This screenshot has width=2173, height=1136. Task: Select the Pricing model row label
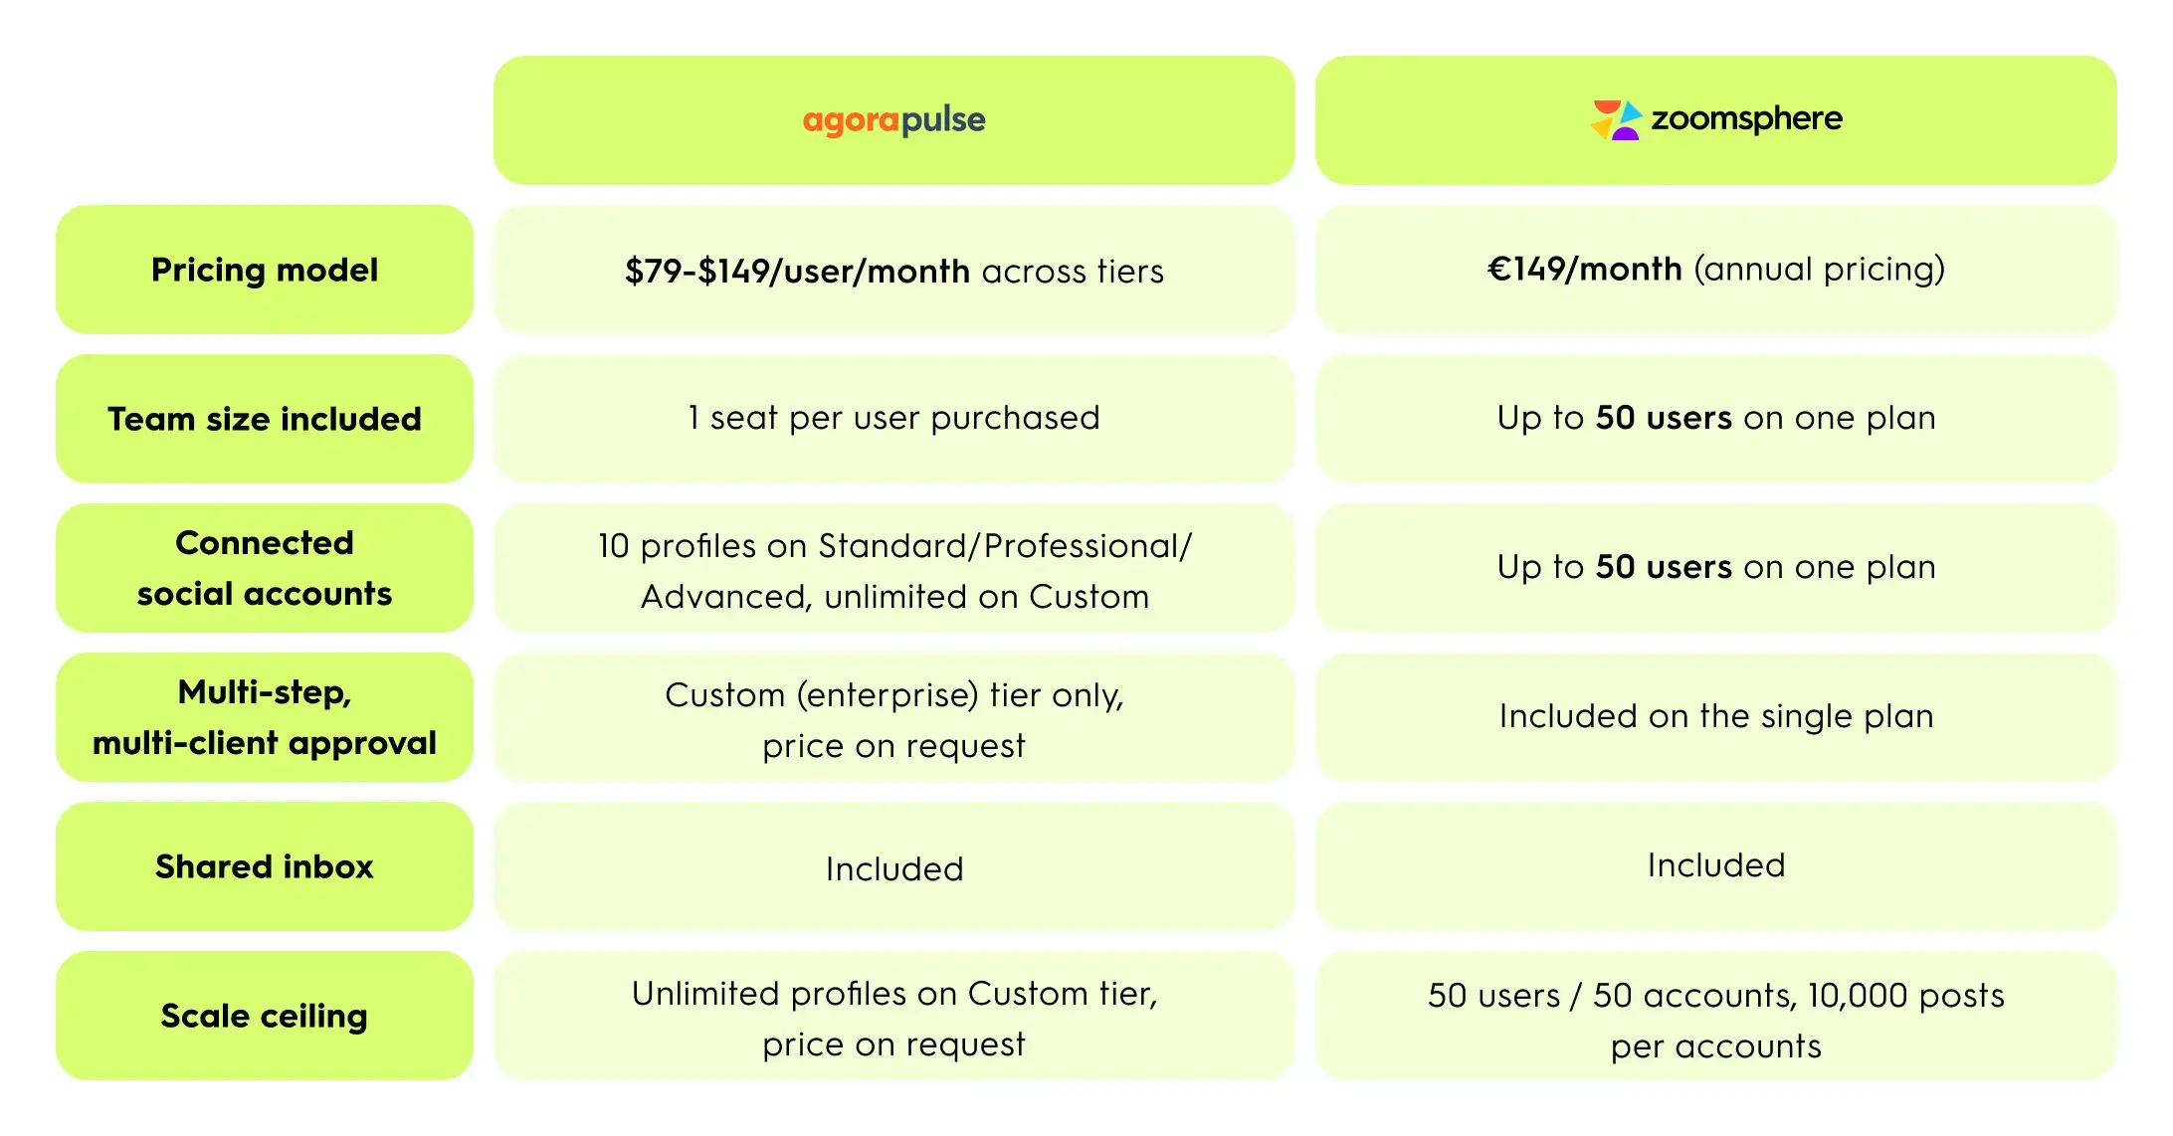pos(265,270)
